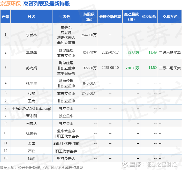182x170 pixels.
Task: Click the 董事长 position text for 李武林
Action: tap(66, 27)
